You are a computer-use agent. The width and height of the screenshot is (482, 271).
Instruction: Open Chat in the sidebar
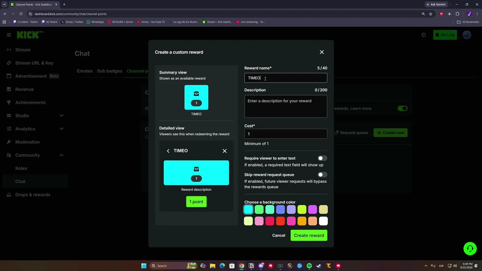click(20, 181)
